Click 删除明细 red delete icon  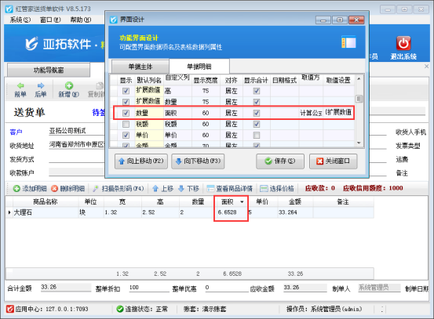click(x=54, y=189)
